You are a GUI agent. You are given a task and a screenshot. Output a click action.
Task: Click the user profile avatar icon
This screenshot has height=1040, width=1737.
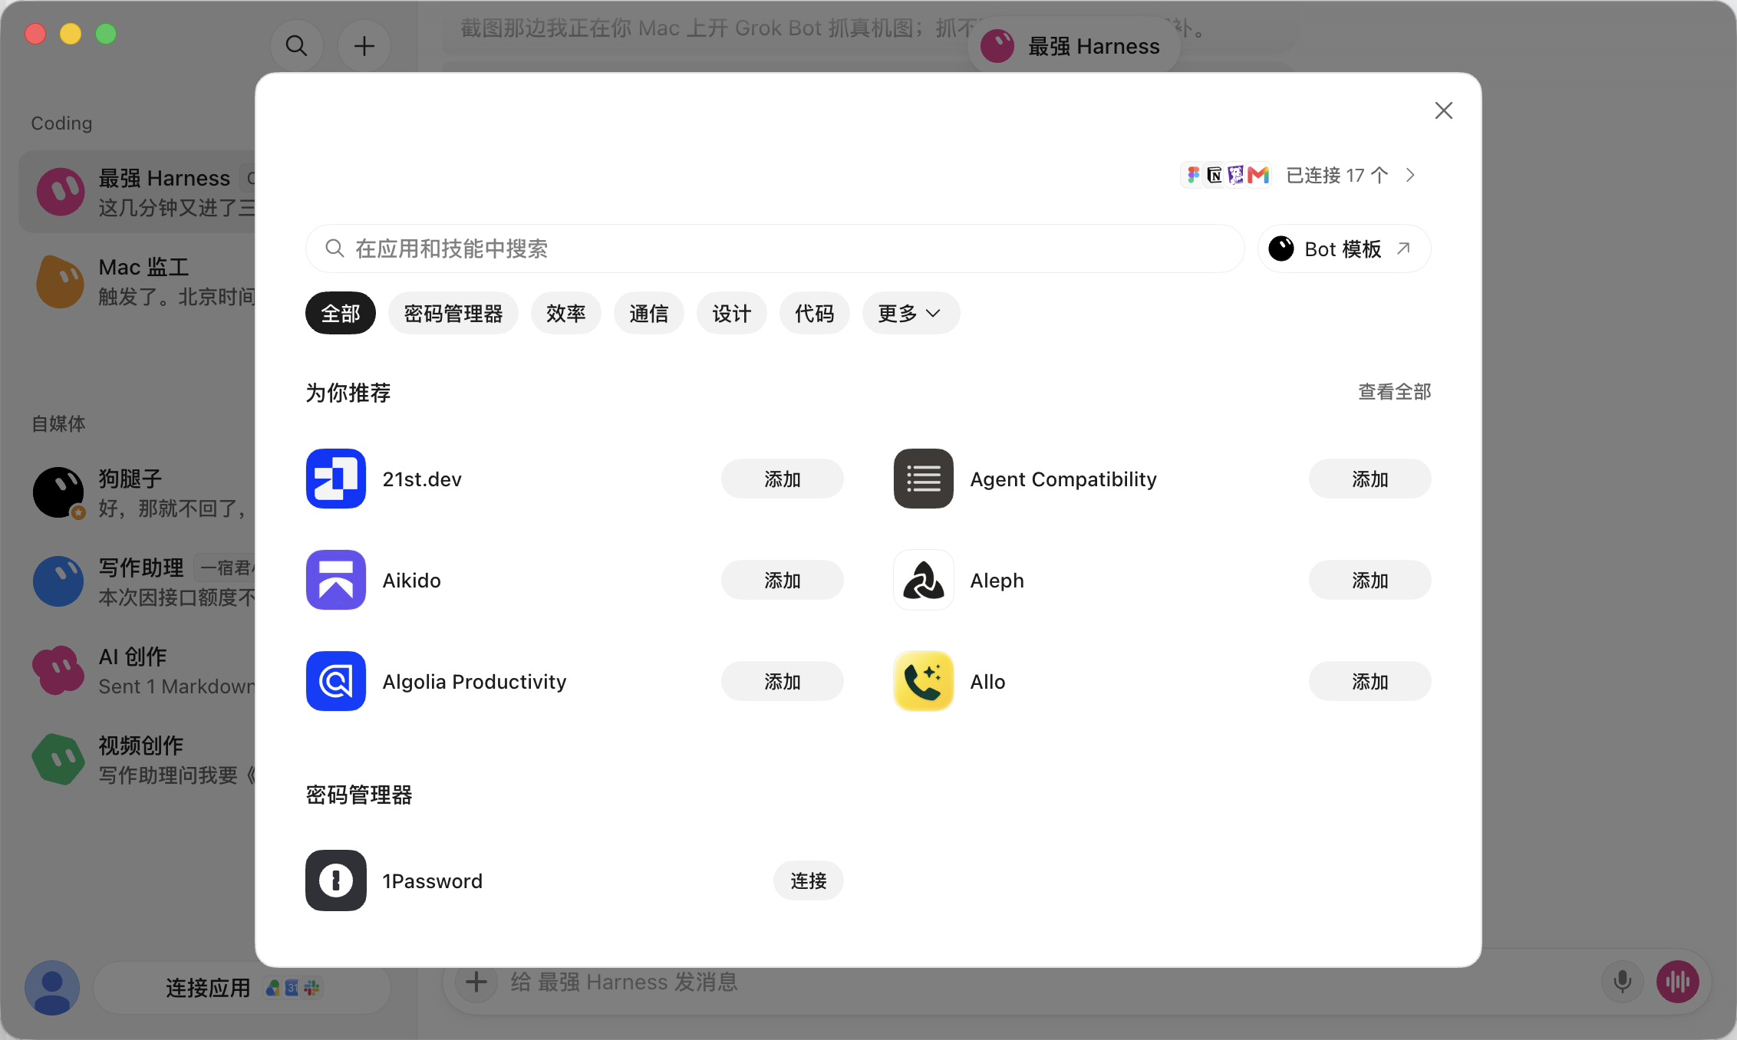point(52,988)
